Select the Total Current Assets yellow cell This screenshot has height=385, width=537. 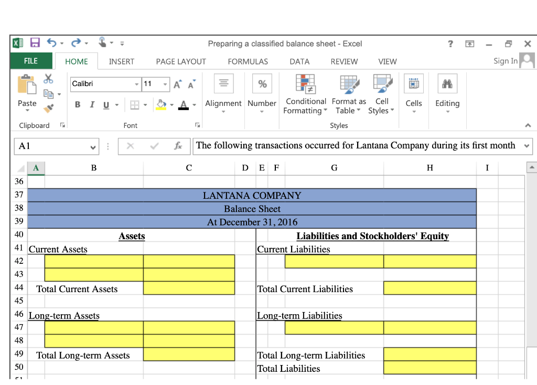pos(189,287)
